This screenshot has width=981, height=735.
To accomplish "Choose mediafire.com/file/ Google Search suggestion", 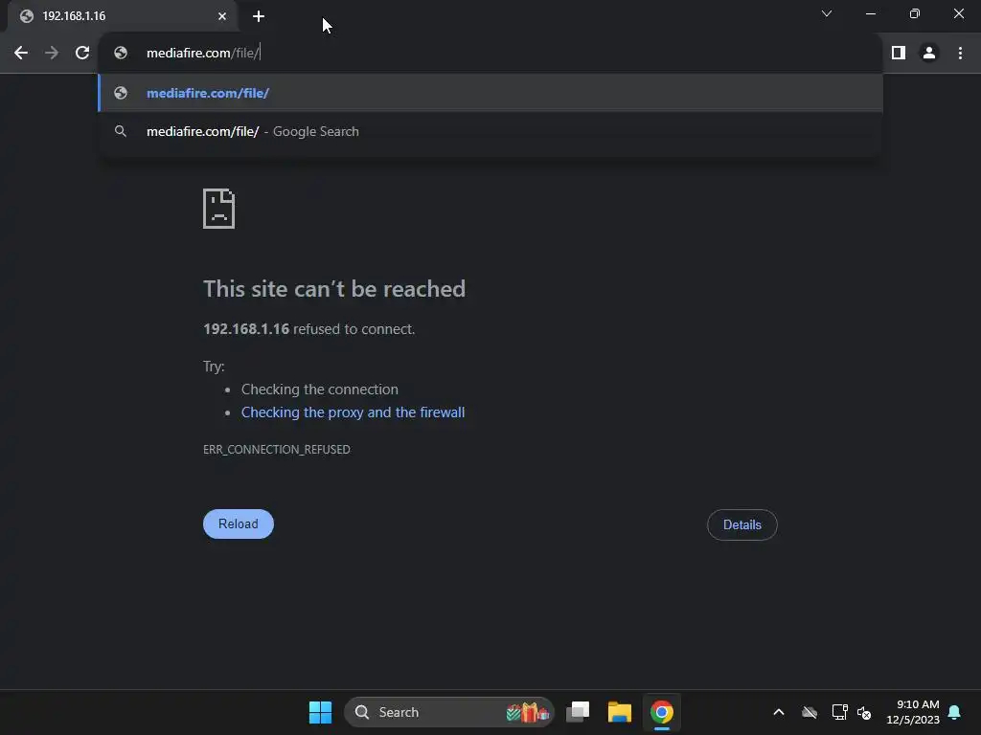I will pos(490,131).
